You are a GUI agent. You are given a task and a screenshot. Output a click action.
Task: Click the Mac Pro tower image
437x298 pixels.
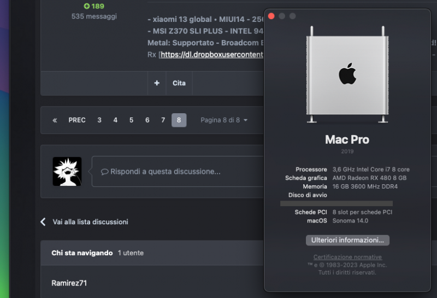pos(347,74)
